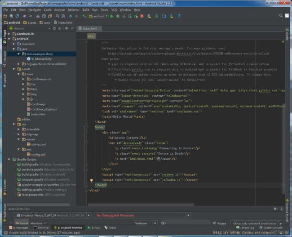292x237 pixels.
Task: Click the scroll-from-source target icon in Project panel
Action: 54,28
